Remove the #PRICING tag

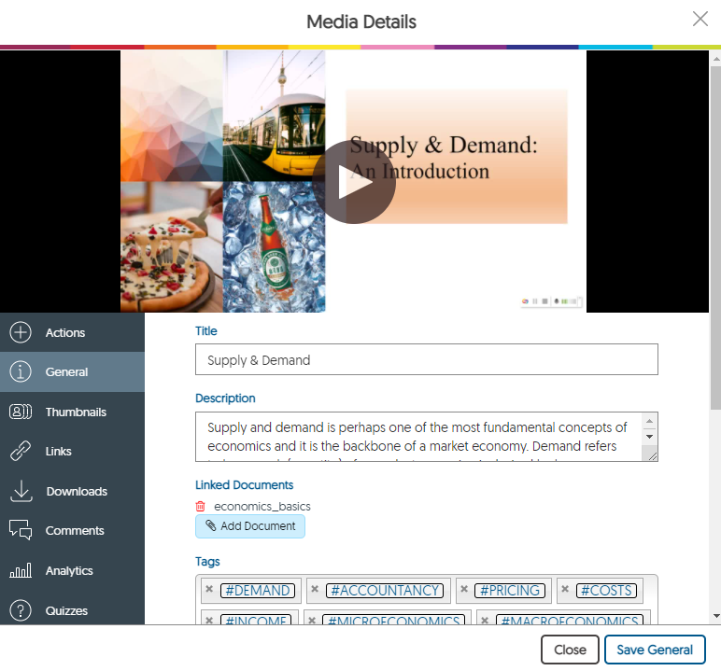(464, 589)
